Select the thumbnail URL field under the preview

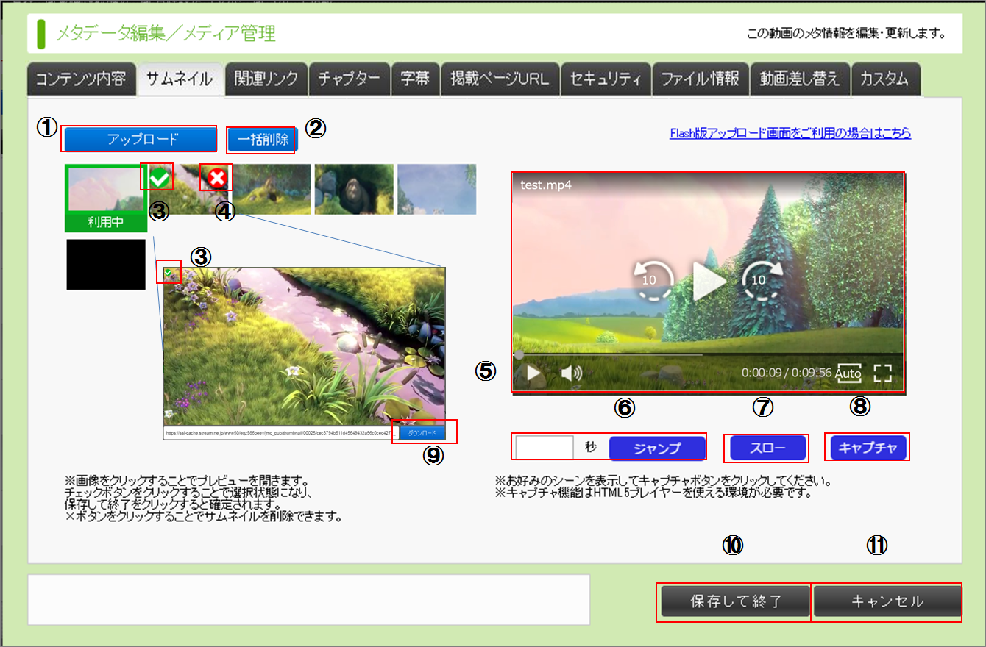[281, 433]
